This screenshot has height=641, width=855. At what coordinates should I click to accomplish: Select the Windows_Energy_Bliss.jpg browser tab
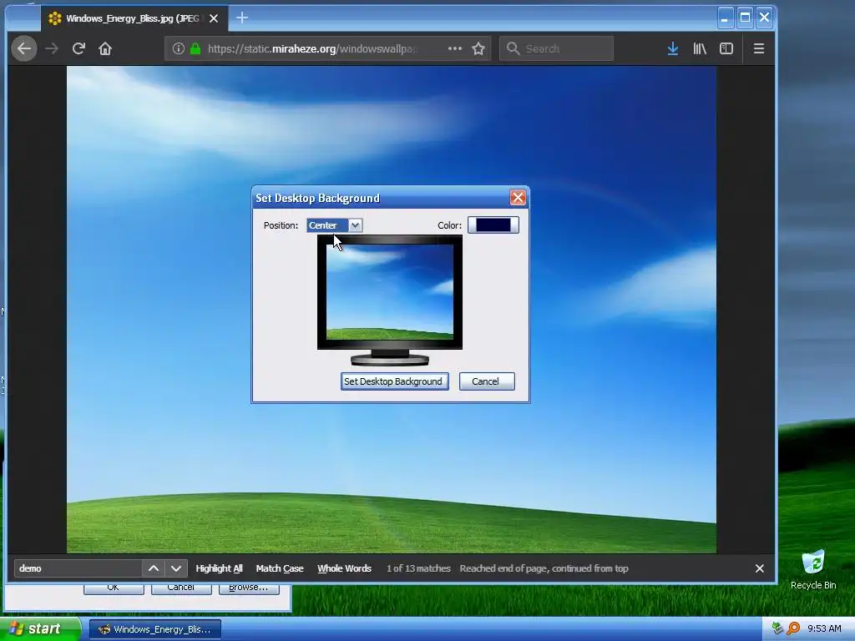(x=134, y=18)
